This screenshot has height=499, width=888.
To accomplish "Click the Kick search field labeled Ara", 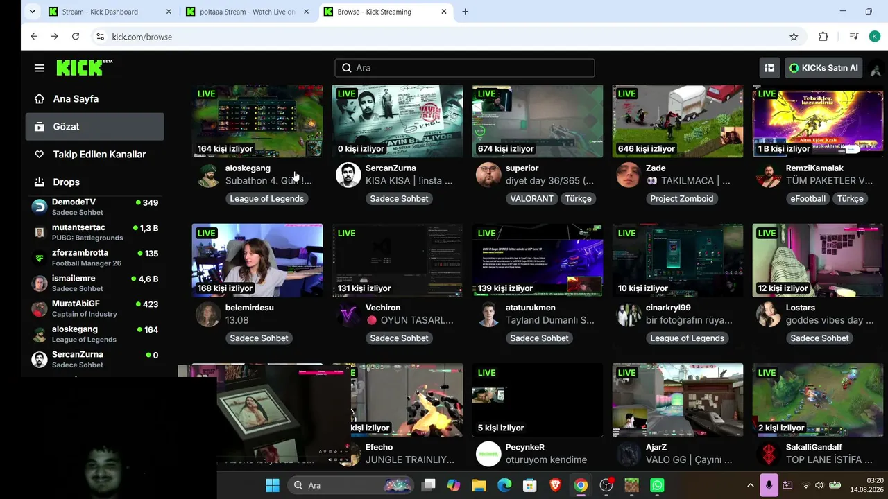I will 465,68.
